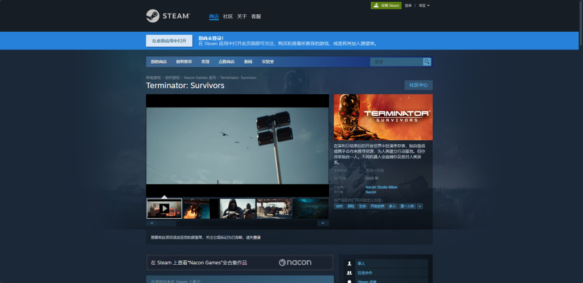Click the thumbnail strip scrollbar handle
This screenshot has height=283, width=583.
tap(167, 223)
